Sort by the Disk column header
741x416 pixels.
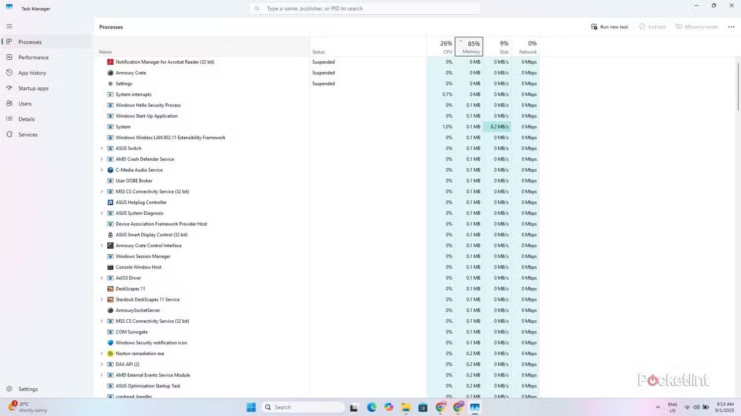coord(497,47)
